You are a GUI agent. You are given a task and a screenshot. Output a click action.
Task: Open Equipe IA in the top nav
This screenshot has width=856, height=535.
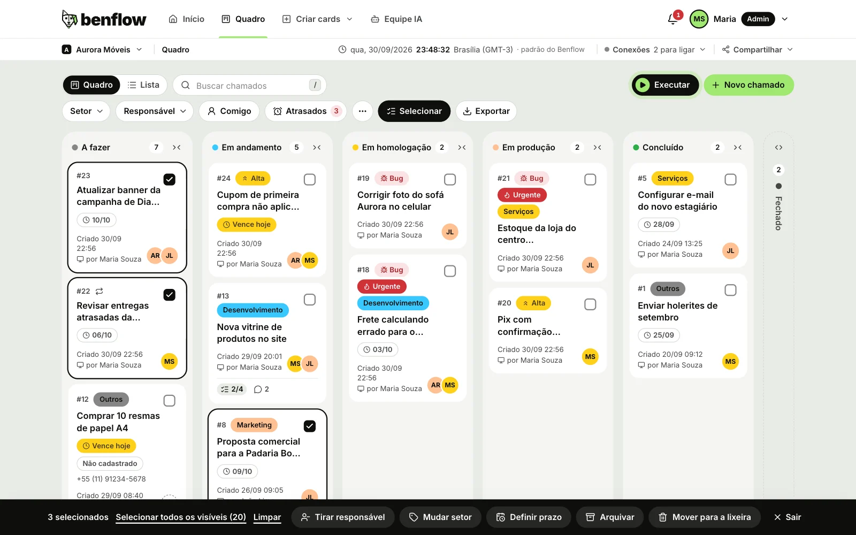396,19
